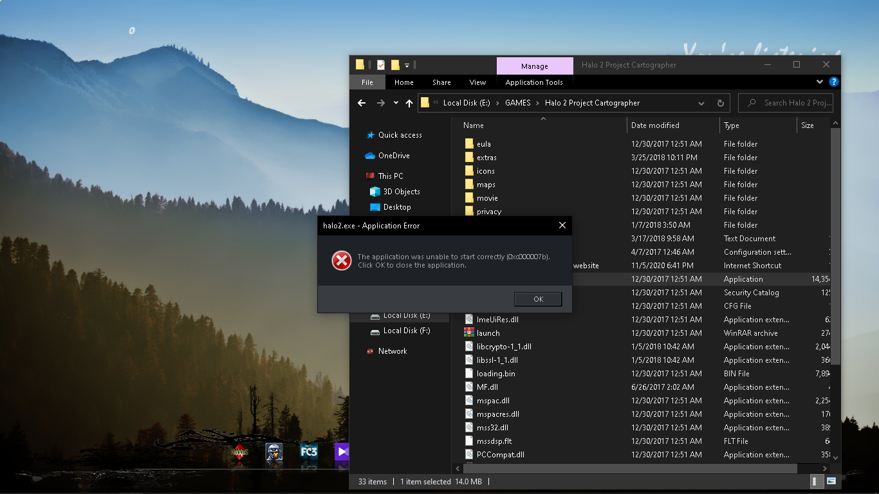Select the mspacres.dll file name
Viewport: 879px width, 494px height.
[x=498, y=414]
